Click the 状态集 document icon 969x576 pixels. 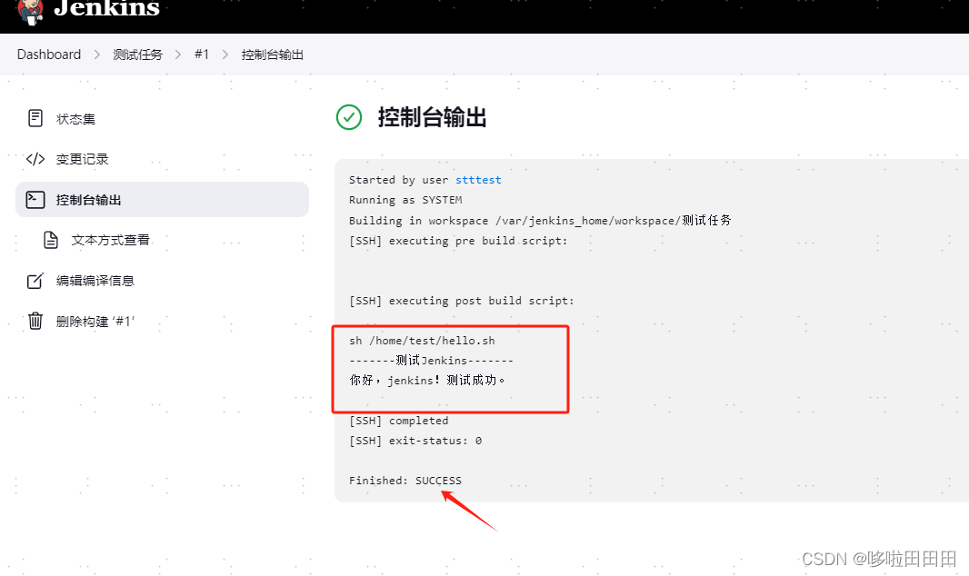35,118
